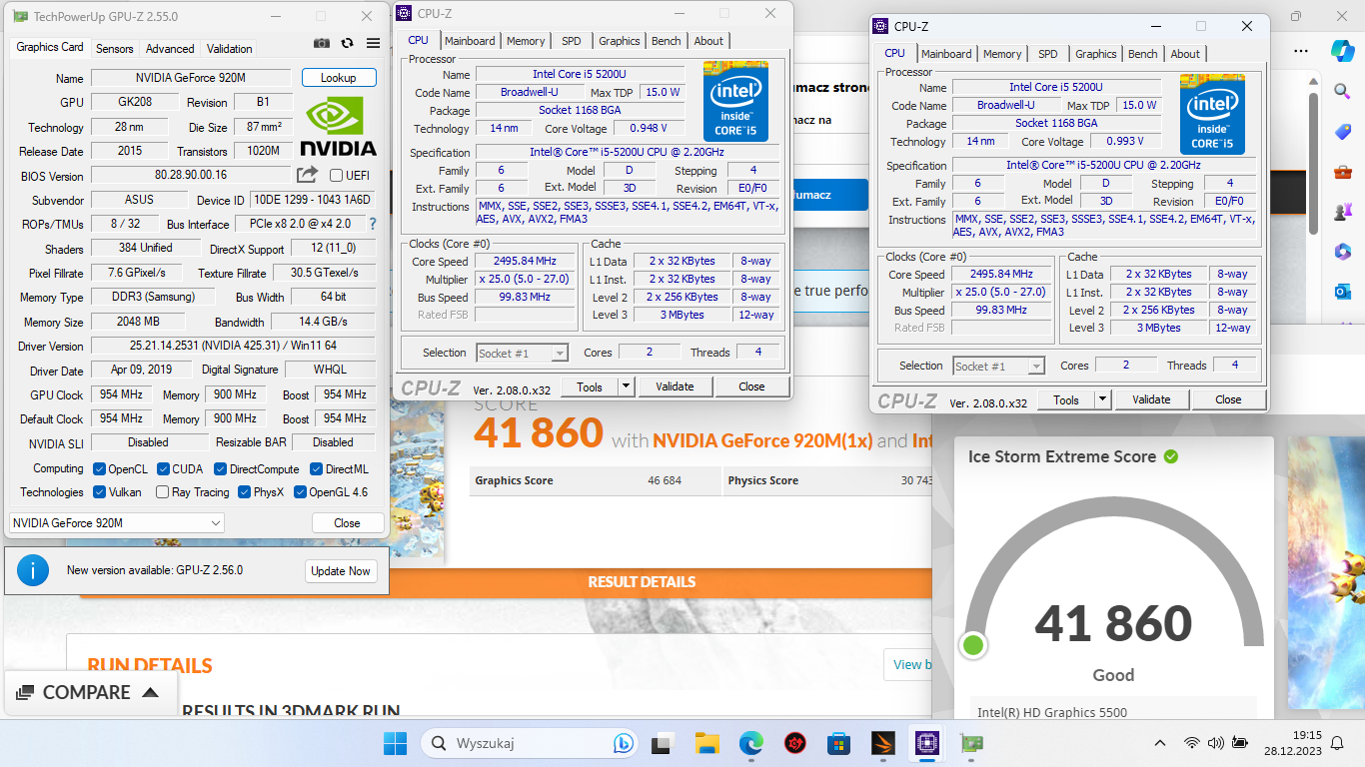Click the Lookup button in GPU-Z
The height and width of the screenshot is (767, 1365).
point(339,78)
